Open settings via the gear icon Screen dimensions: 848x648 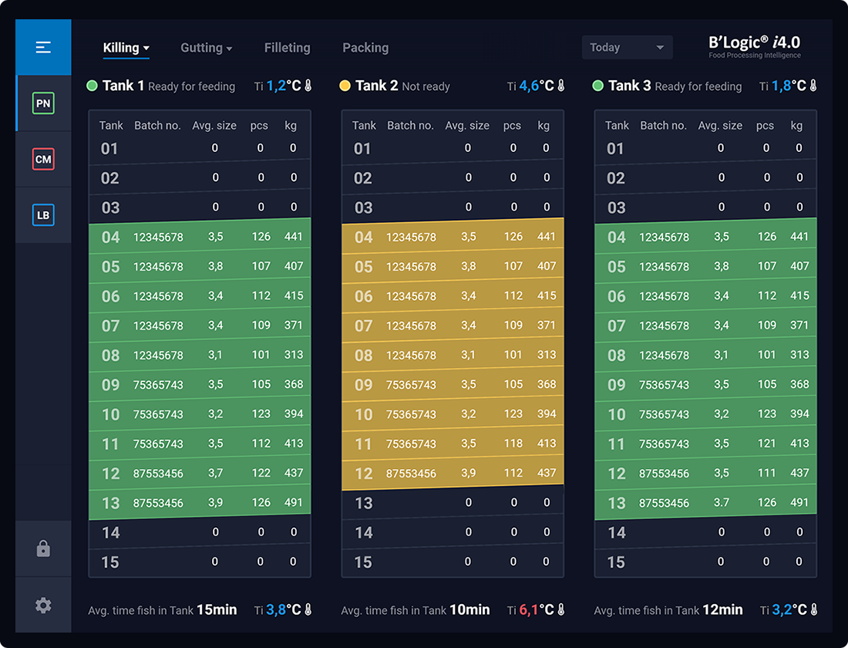[x=43, y=605]
